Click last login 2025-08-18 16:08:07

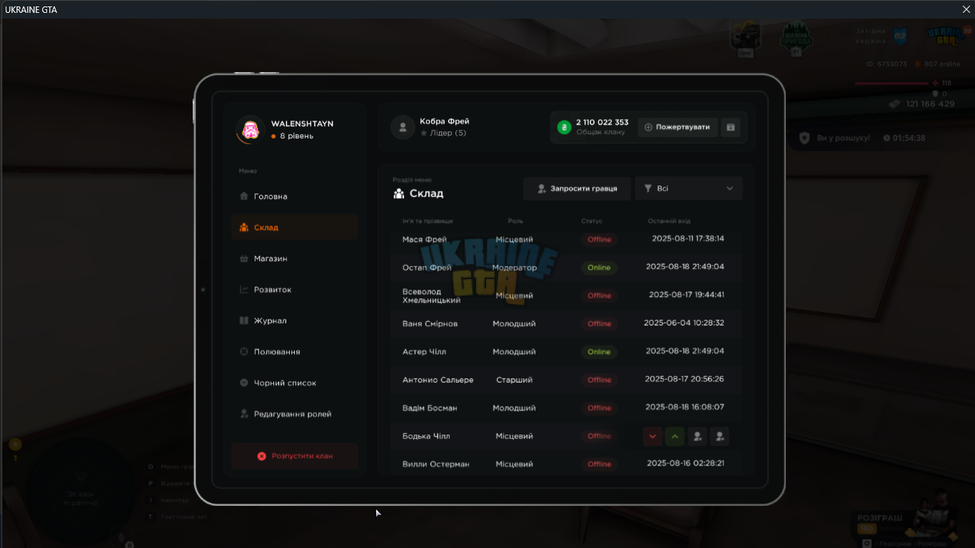click(x=685, y=407)
